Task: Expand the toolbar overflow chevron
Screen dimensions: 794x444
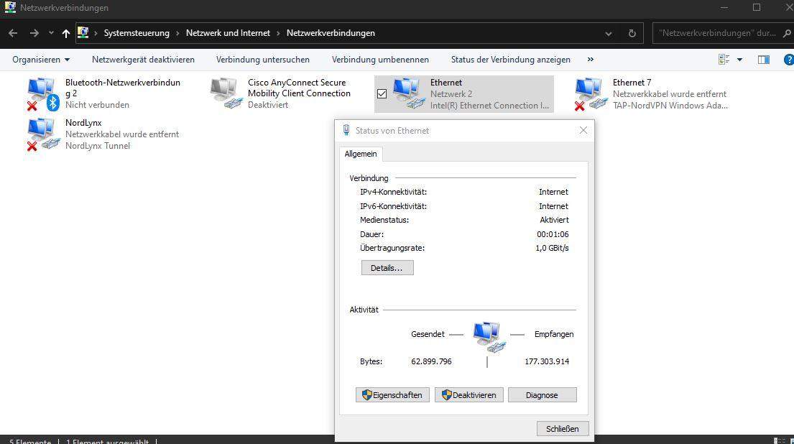Action: [590, 60]
